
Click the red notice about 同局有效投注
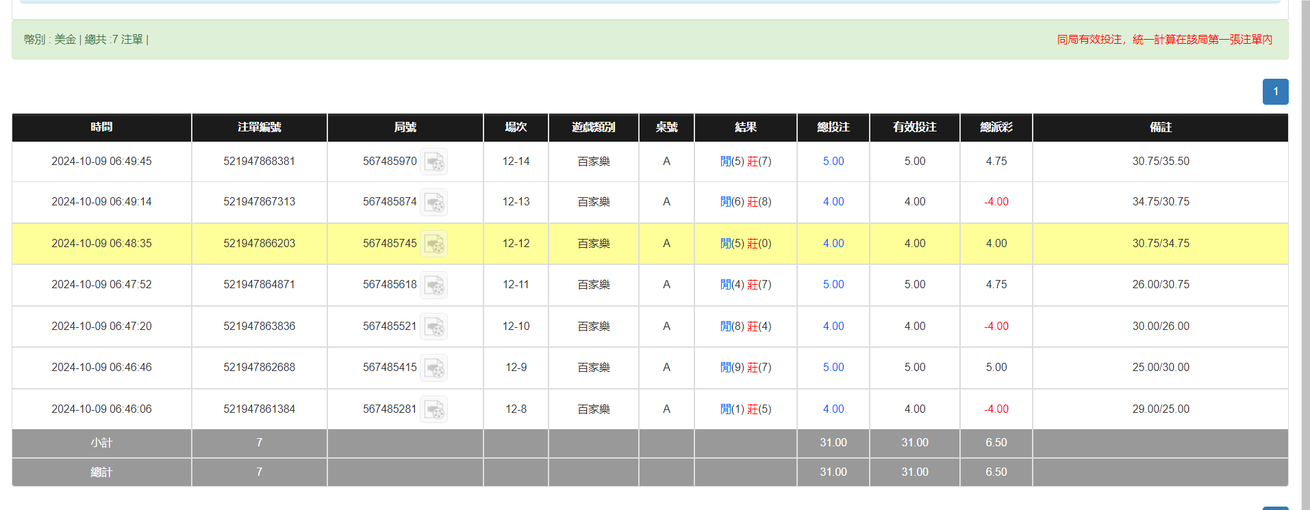coord(1164,40)
